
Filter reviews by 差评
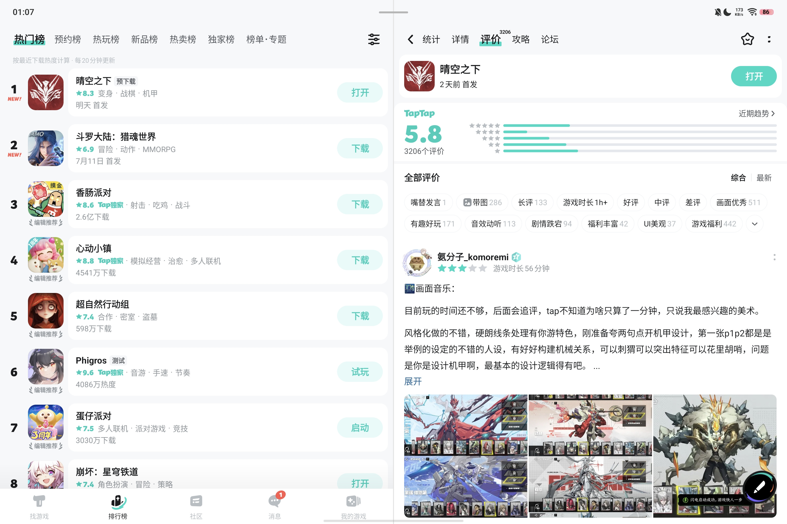(x=693, y=203)
